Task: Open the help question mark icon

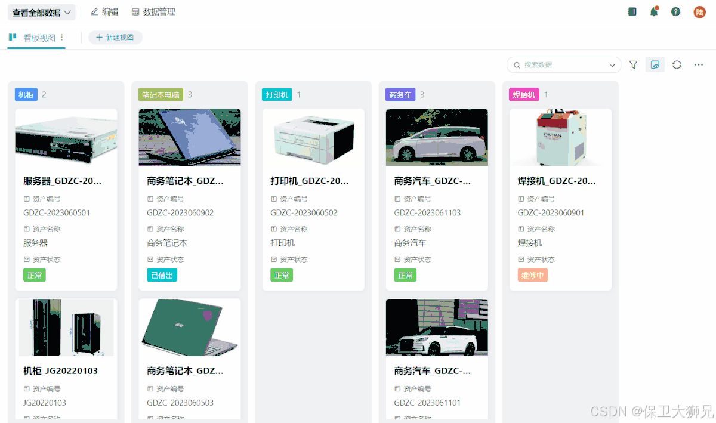Action: 675,12
